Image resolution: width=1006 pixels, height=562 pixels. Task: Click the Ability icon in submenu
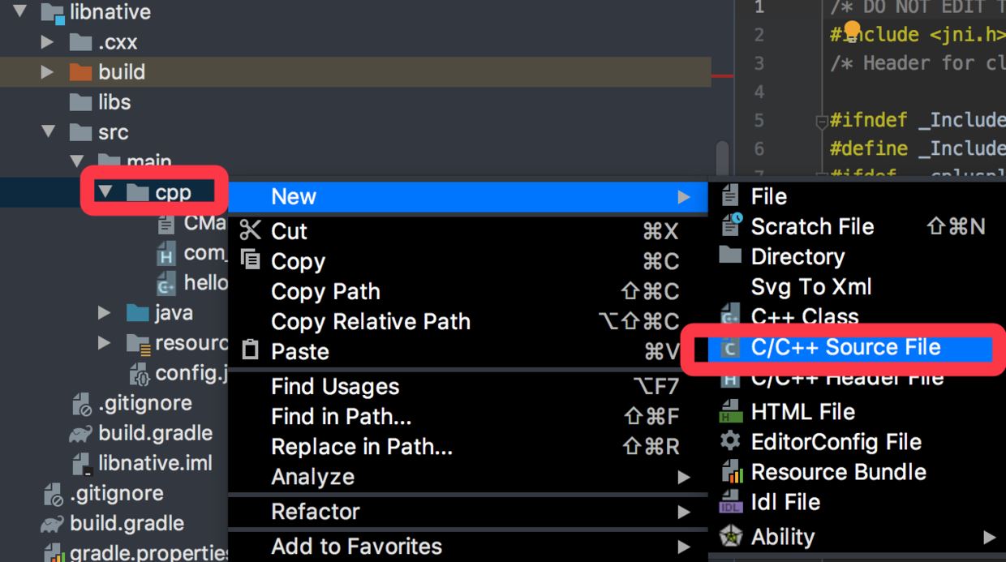[731, 536]
